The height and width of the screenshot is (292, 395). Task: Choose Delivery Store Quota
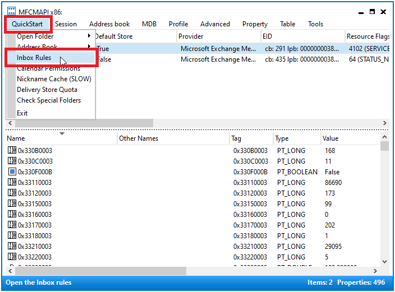[47, 90]
